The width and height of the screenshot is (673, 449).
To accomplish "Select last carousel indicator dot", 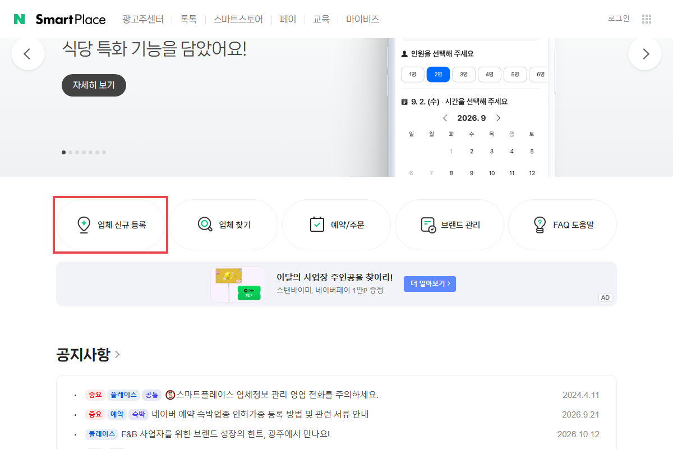I will click(104, 152).
